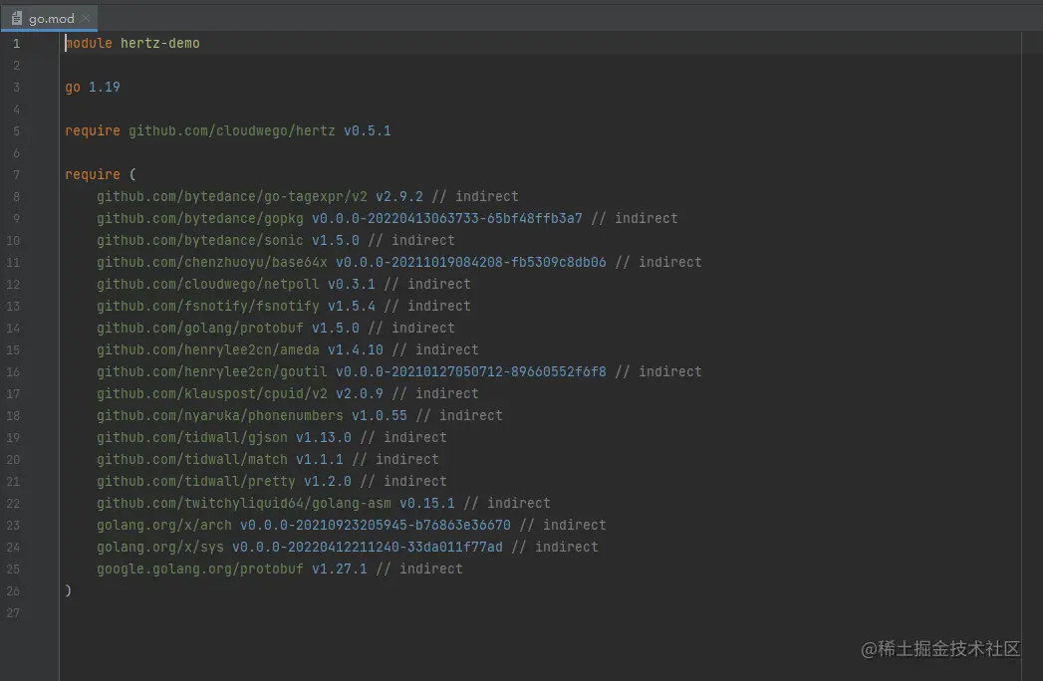Close the go.mod tab
1043x681 pixels.
pyautogui.click(x=86, y=19)
